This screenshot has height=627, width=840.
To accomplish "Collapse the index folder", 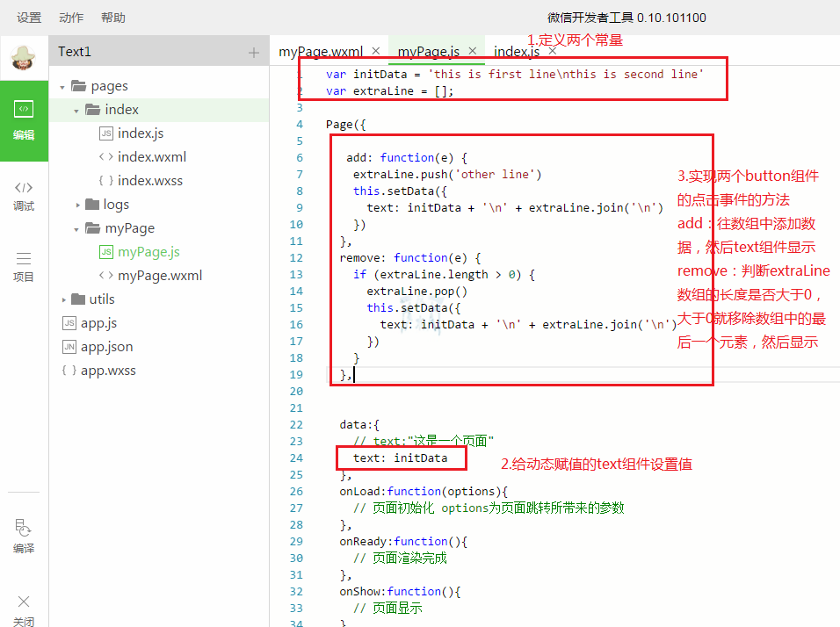I will pos(77,111).
